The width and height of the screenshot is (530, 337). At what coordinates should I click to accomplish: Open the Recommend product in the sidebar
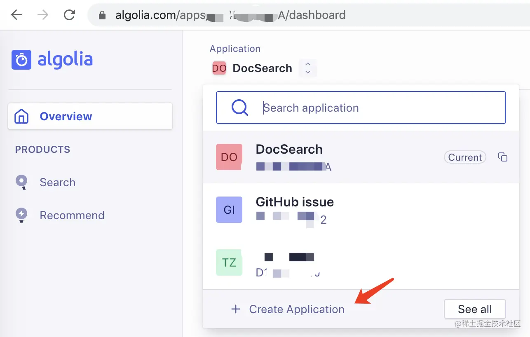point(72,215)
